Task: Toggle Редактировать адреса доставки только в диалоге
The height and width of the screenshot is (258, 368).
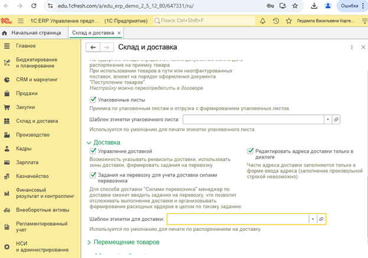Action: click(x=251, y=151)
